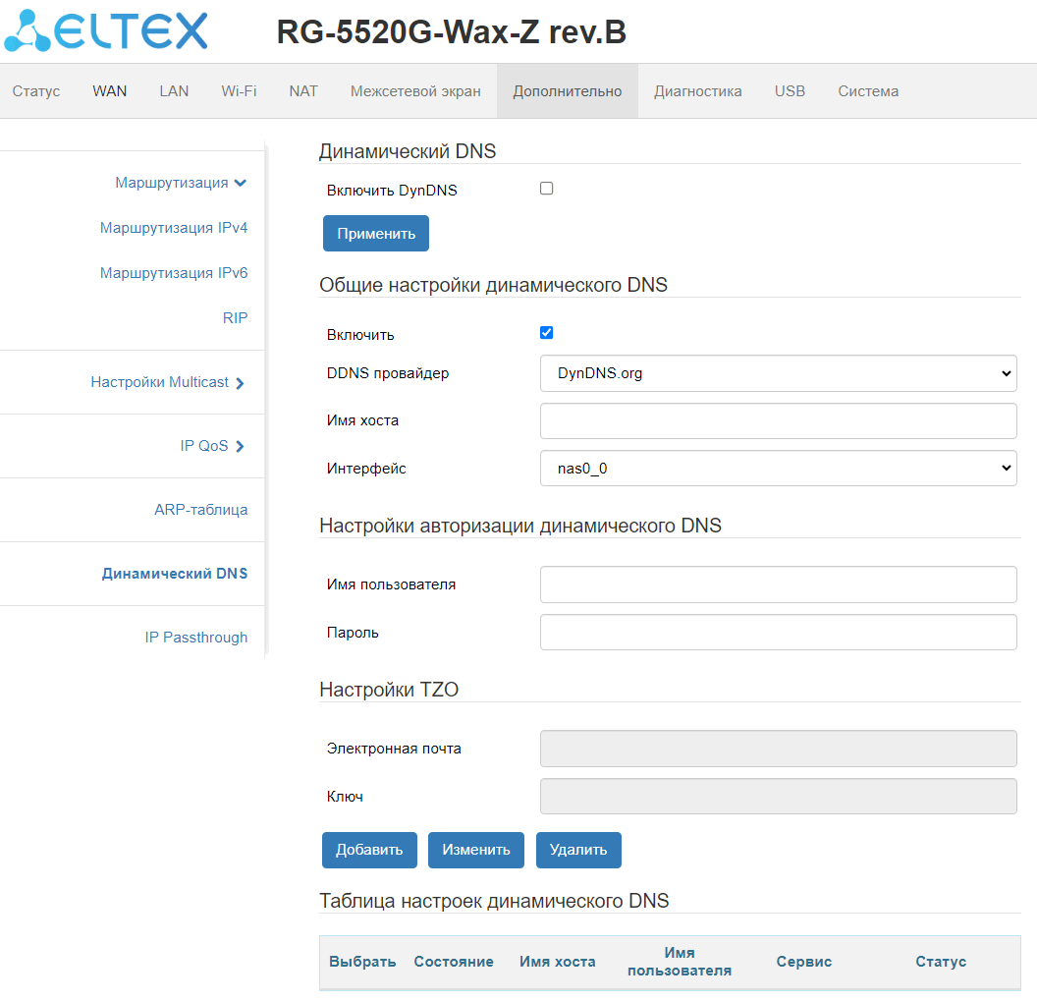Screen dimensions: 1037x1001
Task: Switch to the USB tab
Action: tap(790, 91)
